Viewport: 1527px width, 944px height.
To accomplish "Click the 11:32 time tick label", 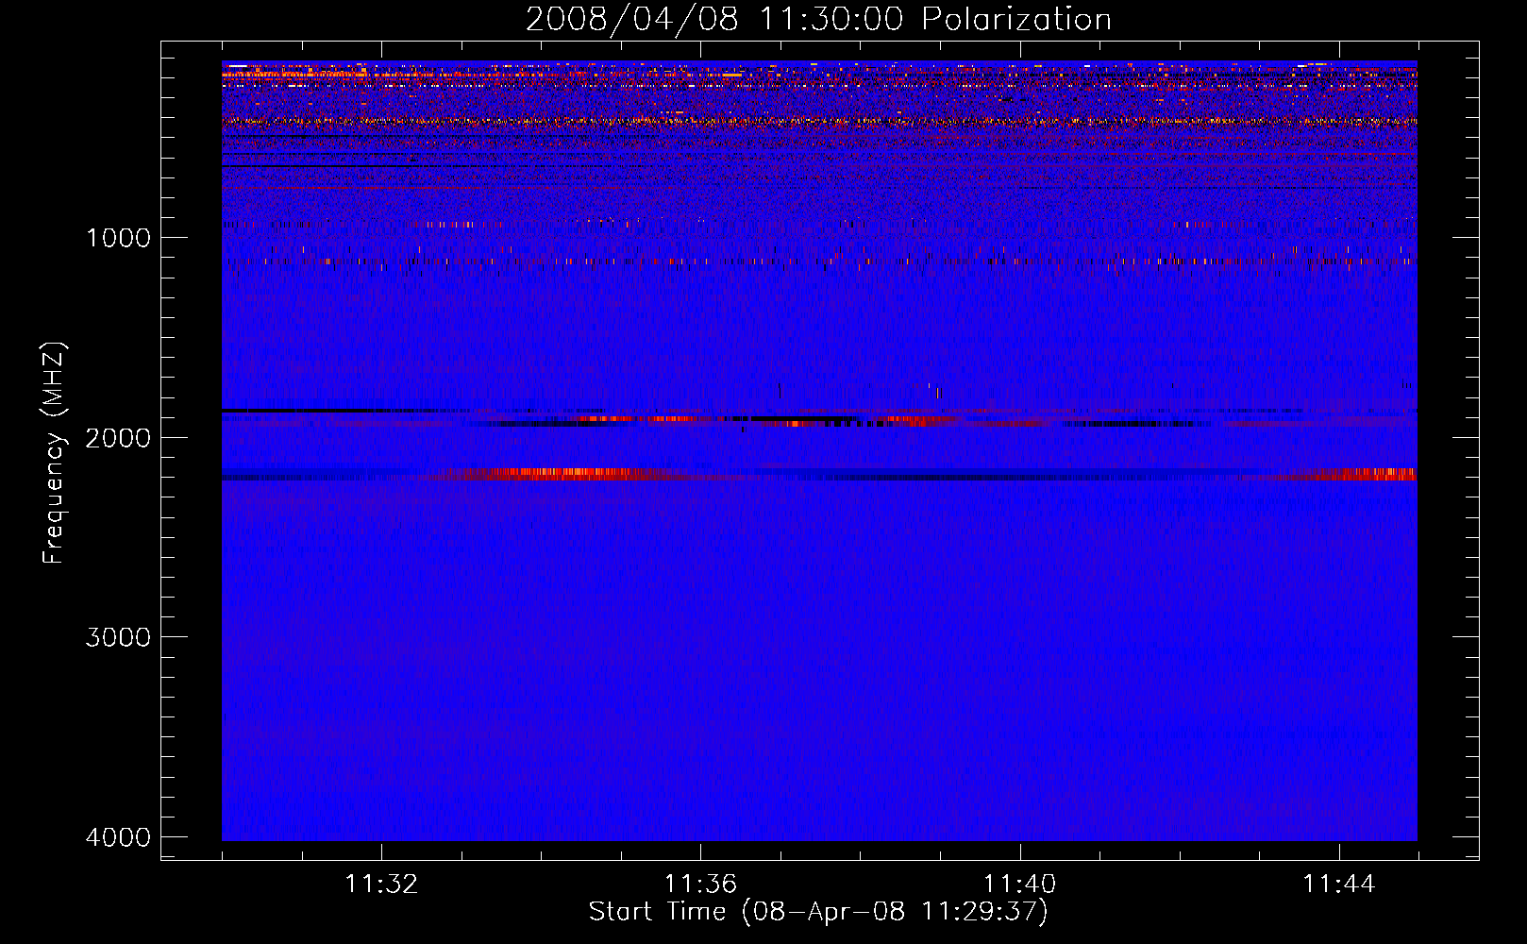I will coord(381,885).
